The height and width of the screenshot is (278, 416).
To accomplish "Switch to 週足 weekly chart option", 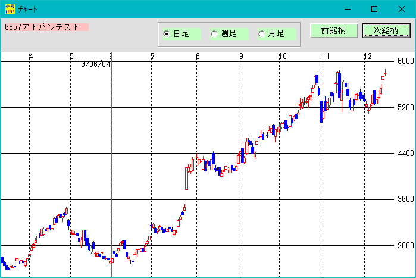I will point(214,34).
